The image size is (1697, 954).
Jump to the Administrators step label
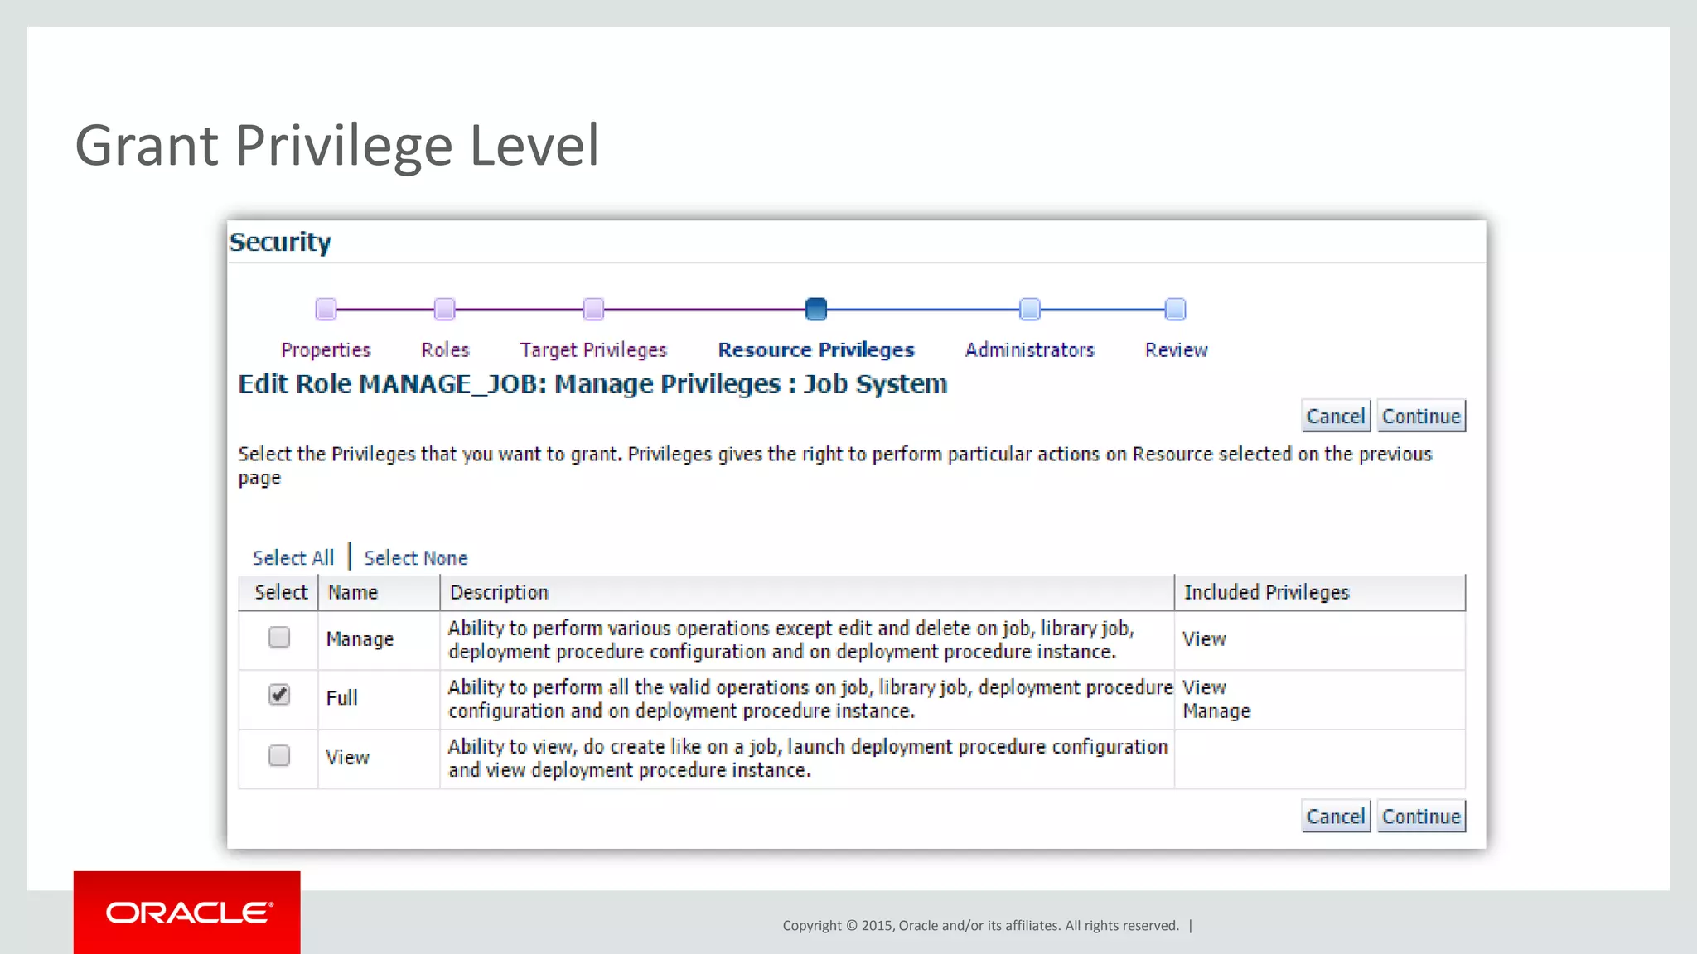[x=1030, y=350]
